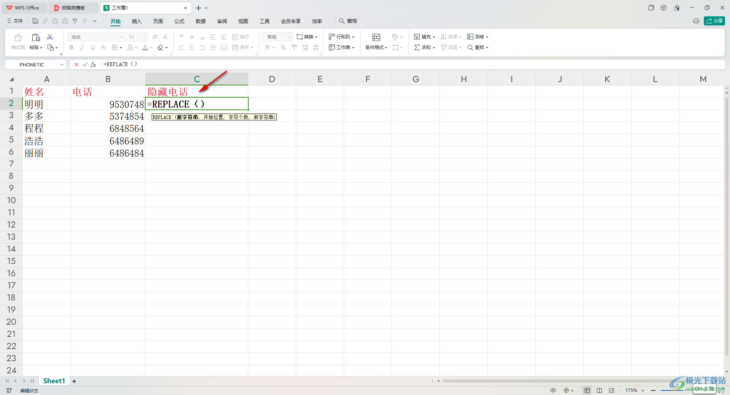Click the Copy icon

[51, 47]
